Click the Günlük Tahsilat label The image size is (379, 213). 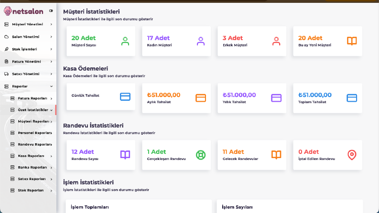tap(86, 96)
